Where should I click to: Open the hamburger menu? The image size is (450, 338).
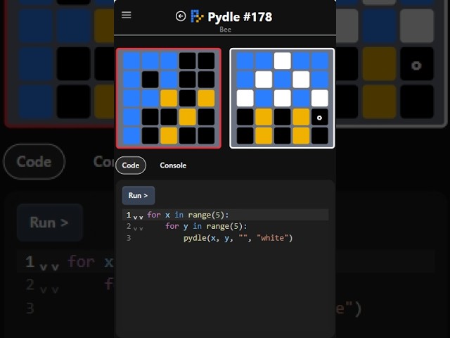pyautogui.click(x=127, y=15)
